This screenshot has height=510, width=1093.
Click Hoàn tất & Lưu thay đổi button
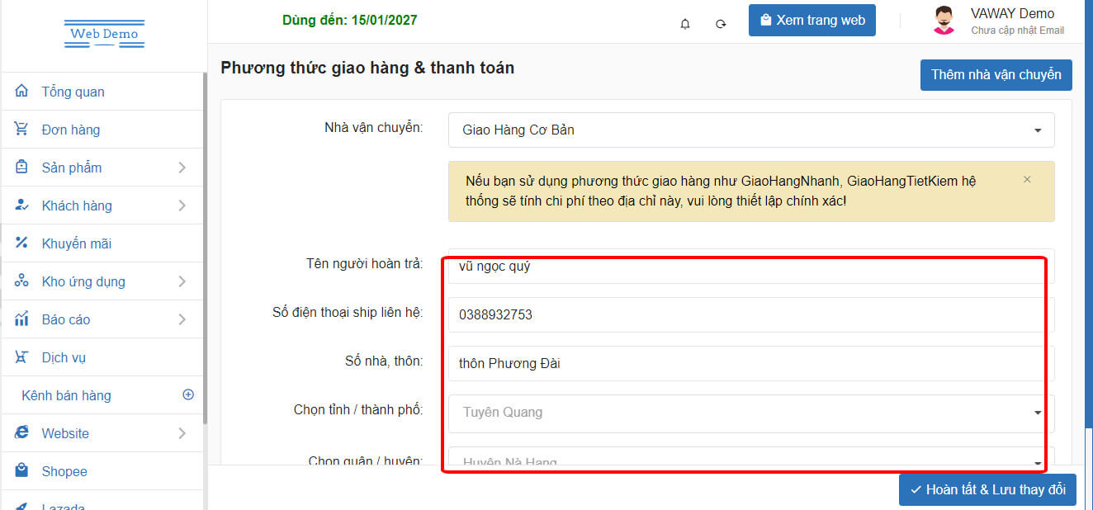(987, 489)
